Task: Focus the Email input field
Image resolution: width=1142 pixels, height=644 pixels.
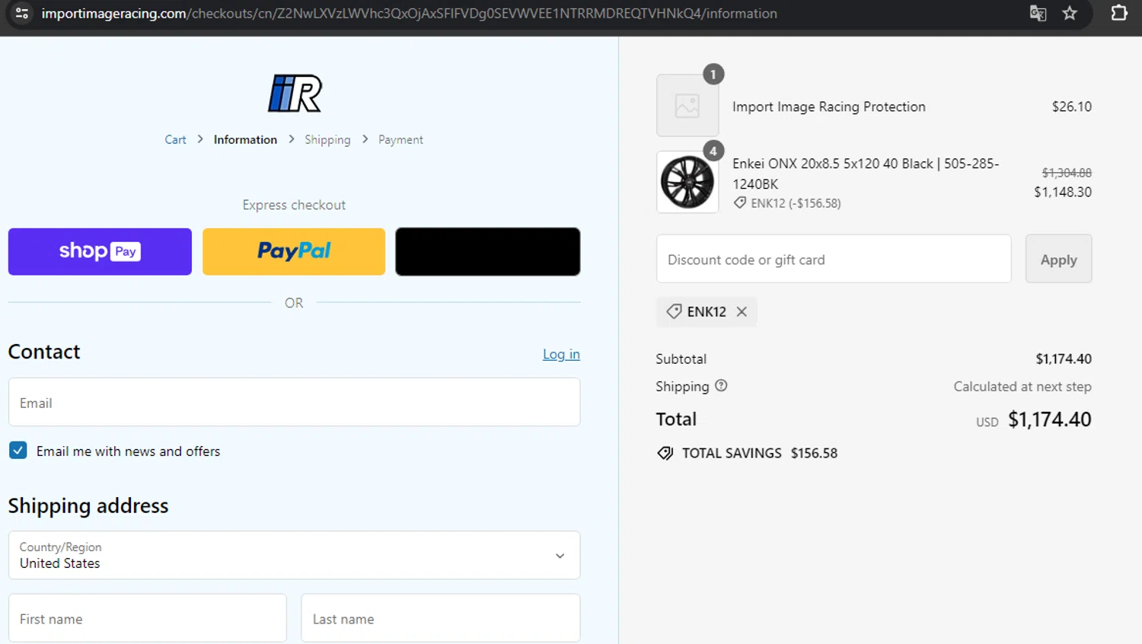Action: point(294,402)
